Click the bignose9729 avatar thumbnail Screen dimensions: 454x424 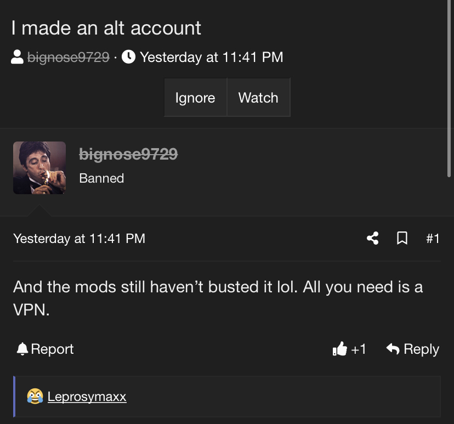point(39,168)
